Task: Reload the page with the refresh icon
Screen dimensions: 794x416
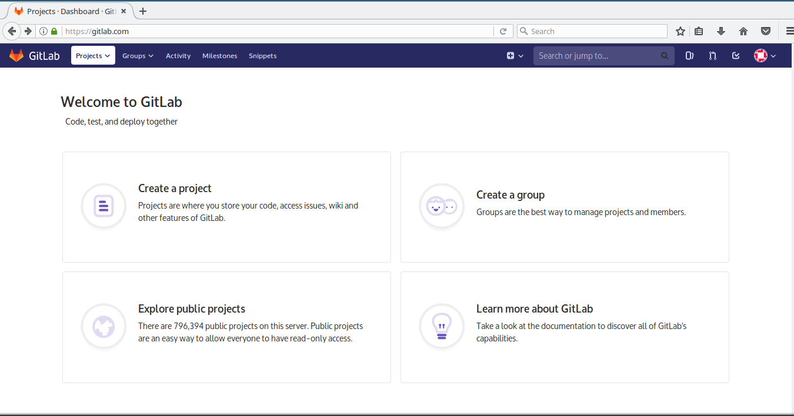Action: pyautogui.click(x=504, y=31)
